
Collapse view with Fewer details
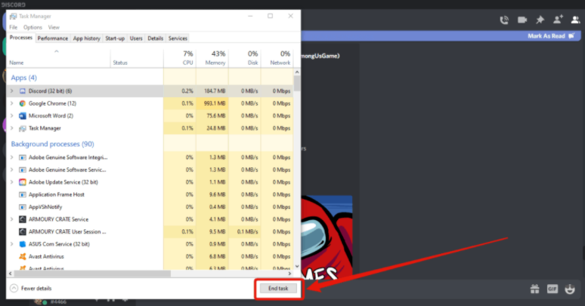[x=31, y=288]
